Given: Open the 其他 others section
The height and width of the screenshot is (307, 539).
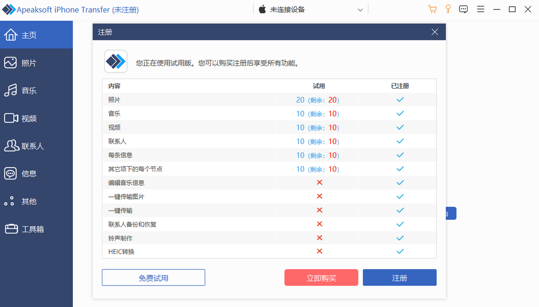Looking at the screenshot, I should (x=36, y=201).
